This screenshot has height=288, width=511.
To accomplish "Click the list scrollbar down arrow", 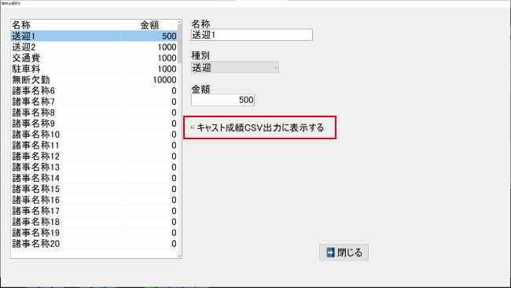I will tap(179, 256).
